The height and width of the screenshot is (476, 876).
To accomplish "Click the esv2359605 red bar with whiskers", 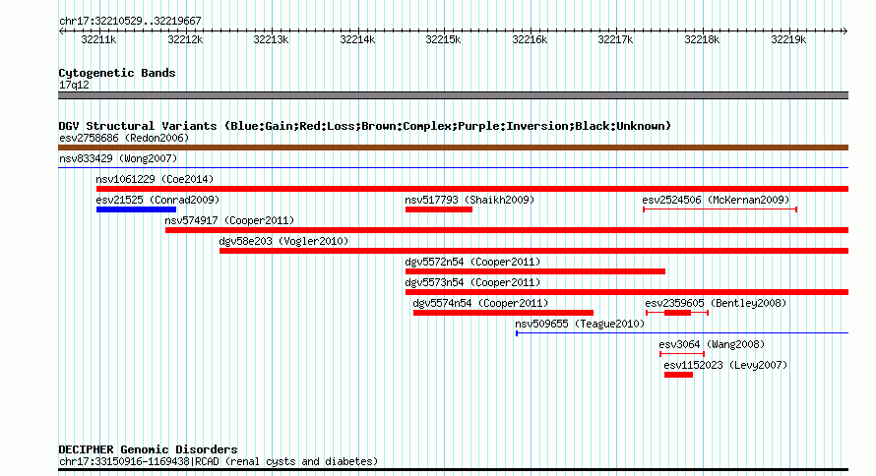I will [677, 313].
